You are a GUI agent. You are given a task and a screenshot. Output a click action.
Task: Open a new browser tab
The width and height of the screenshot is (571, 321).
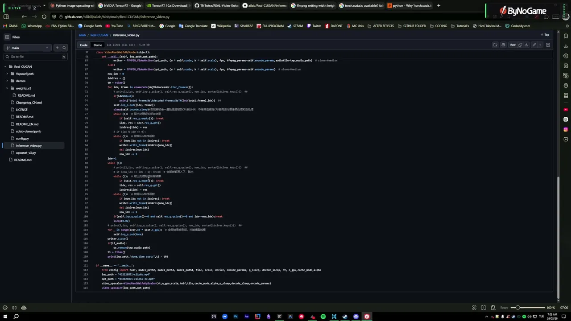tap(439, 6)
